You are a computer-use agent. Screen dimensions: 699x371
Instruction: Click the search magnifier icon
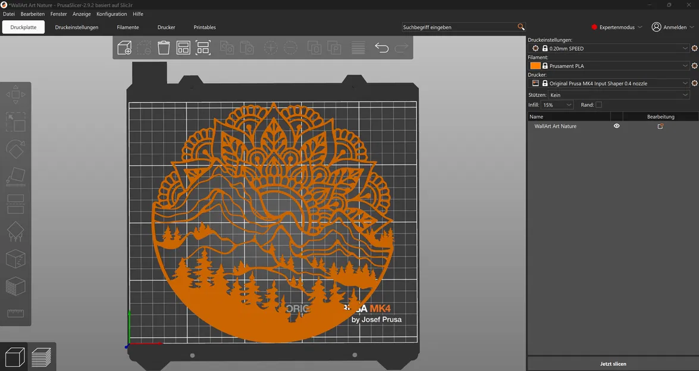(521, 27)
